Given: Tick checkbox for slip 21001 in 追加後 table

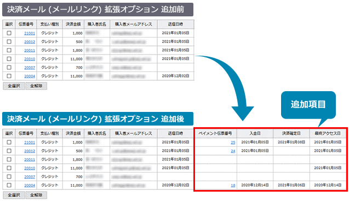Looking at the screenshot, I should coord(9,142).
